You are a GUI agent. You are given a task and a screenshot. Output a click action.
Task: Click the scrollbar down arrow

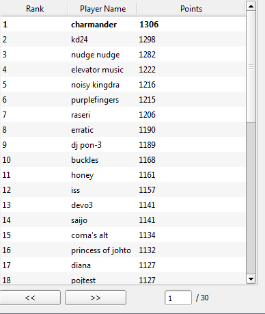point(251,278)
